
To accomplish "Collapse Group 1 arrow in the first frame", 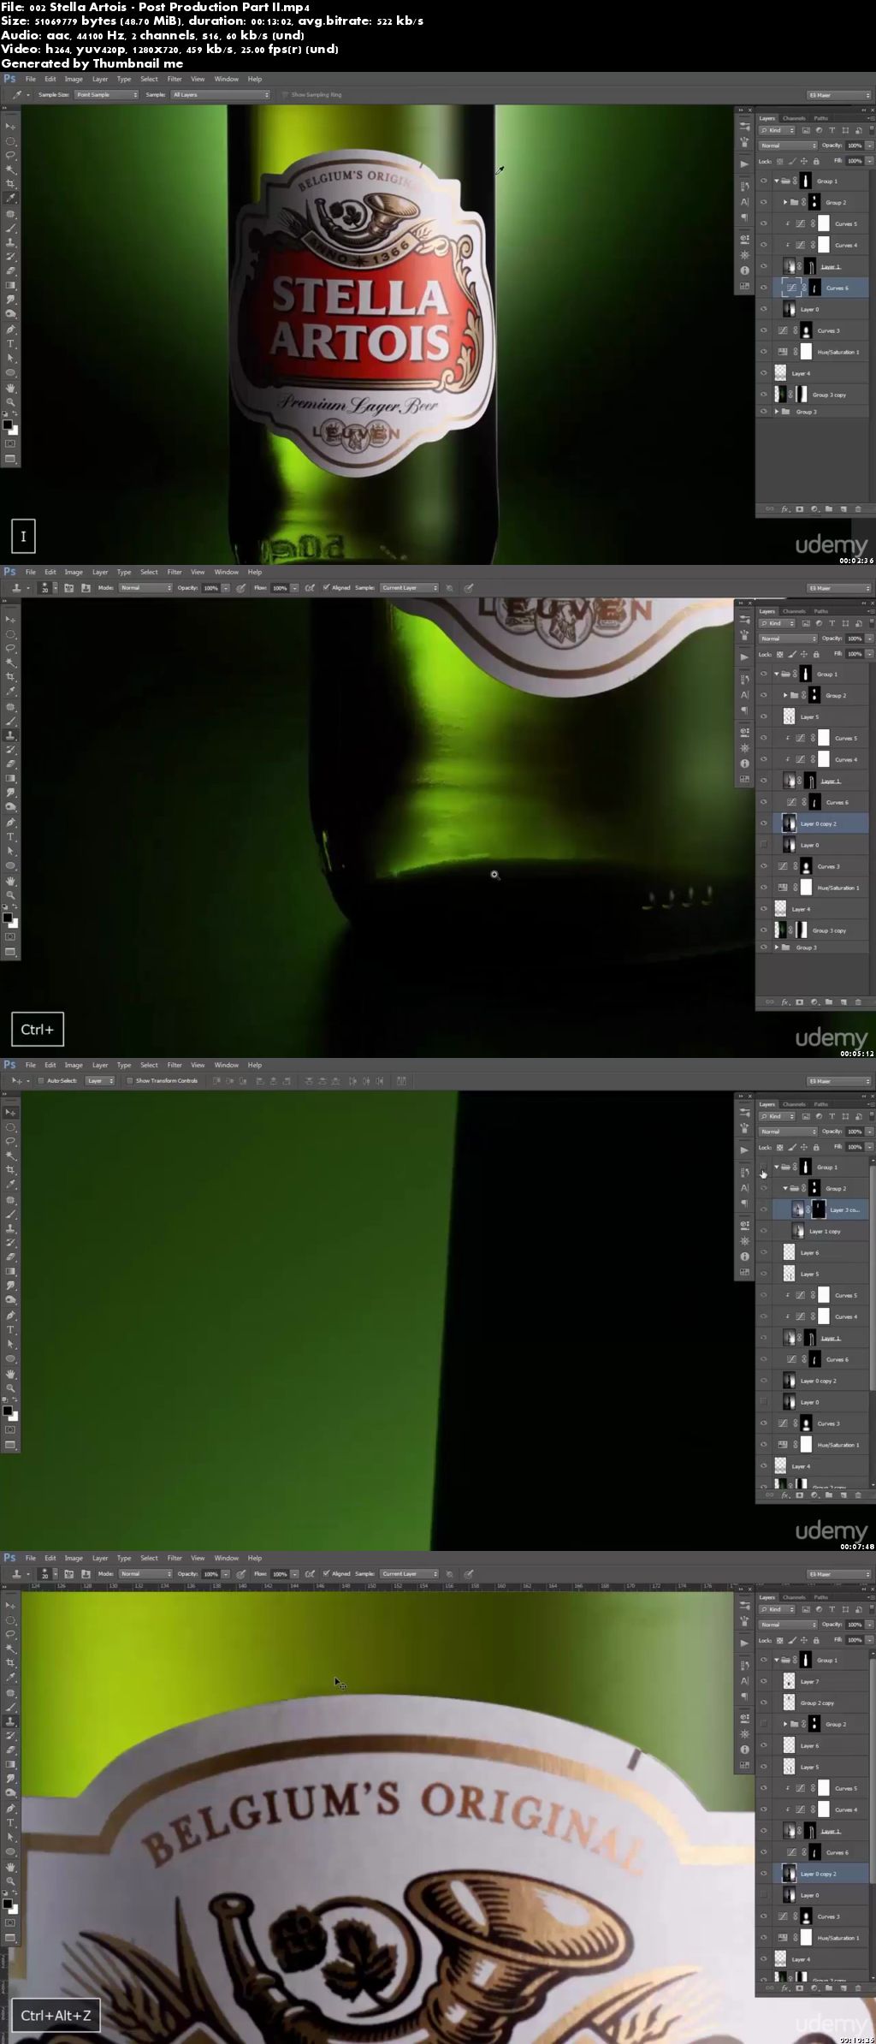I will click(777, 181).
